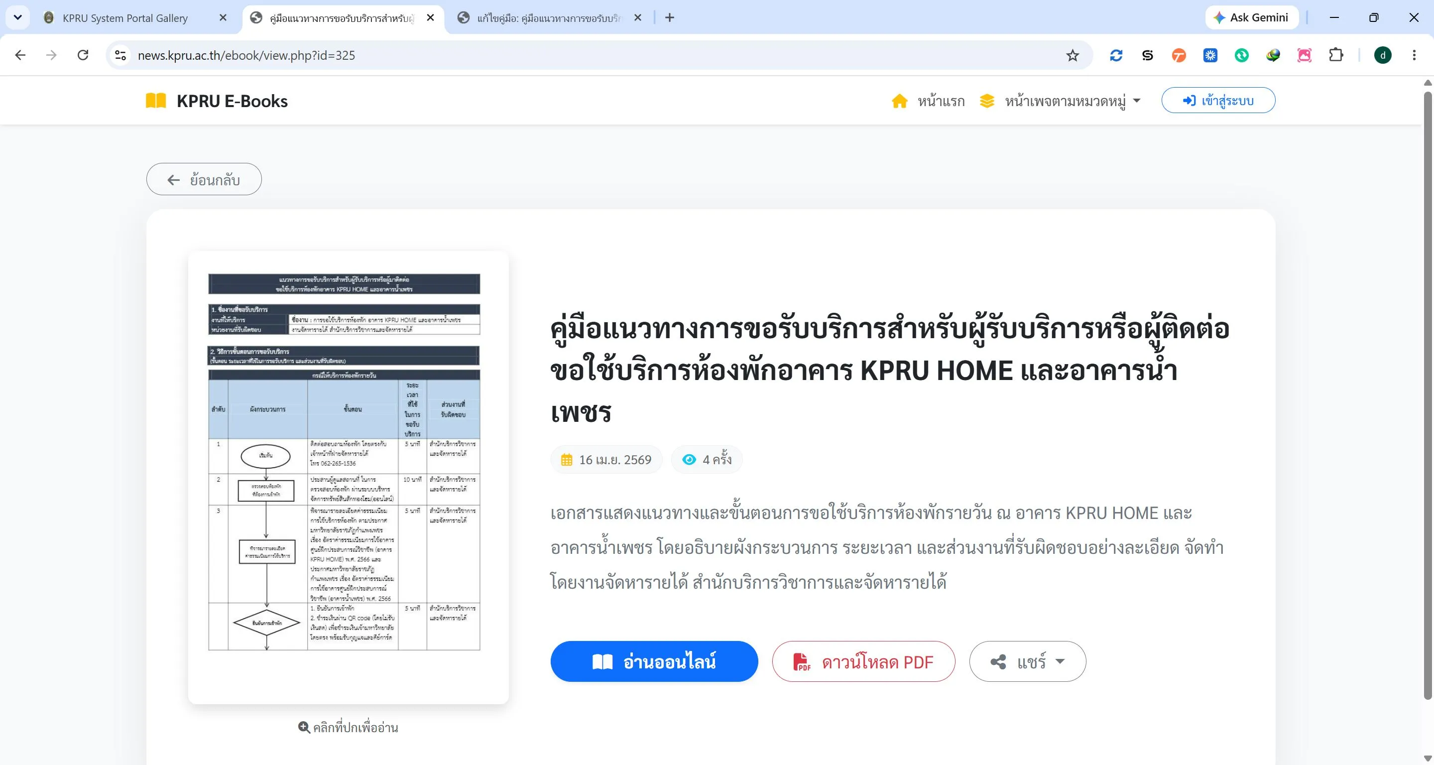Click the ย้อนกลับ back button
The height and width of the screenshot is (765, 1434).
[204, 179]
